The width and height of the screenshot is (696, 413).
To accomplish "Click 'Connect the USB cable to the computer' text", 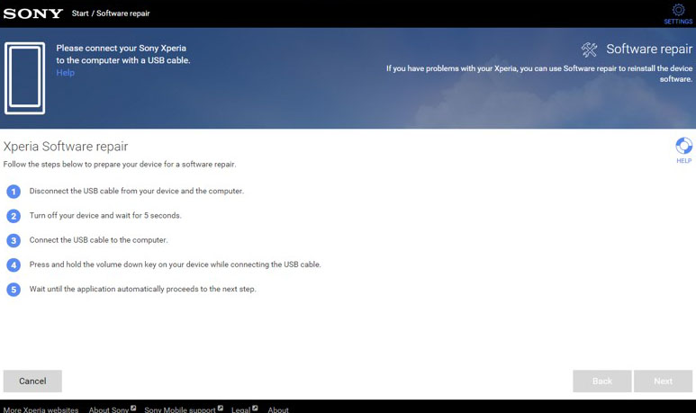I will [98, 239].
